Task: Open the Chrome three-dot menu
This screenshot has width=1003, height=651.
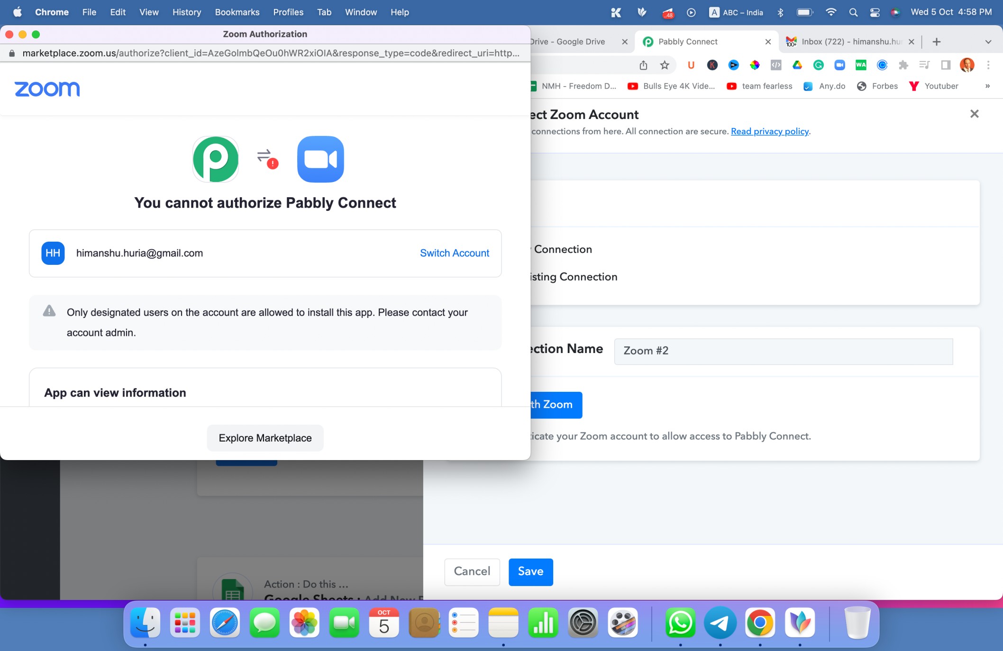Action: [x=988, y=65]
